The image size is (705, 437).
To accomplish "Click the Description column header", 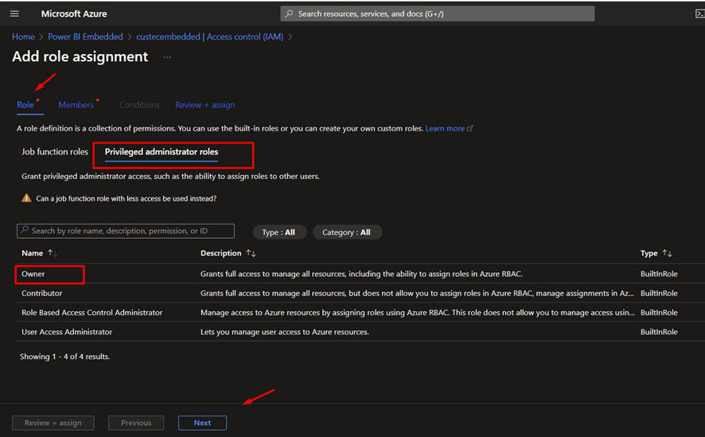I will coord(220,253).
